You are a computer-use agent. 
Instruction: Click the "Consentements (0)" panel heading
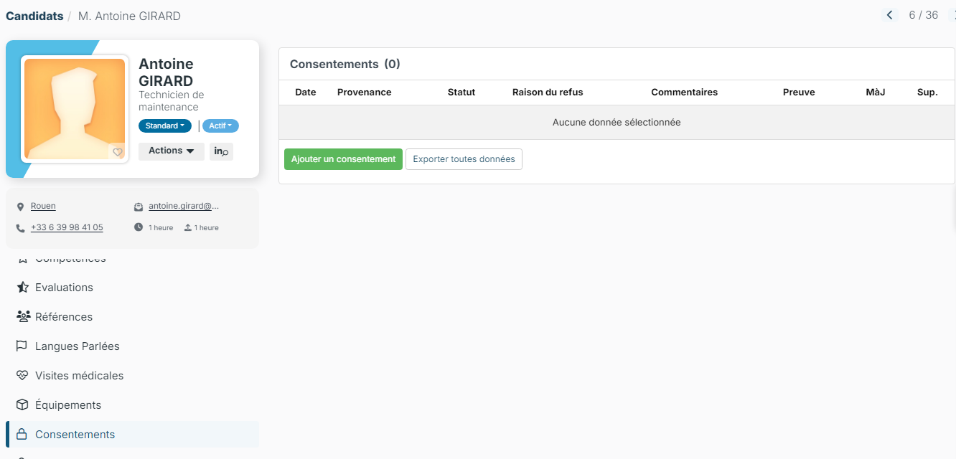[345, 65]
